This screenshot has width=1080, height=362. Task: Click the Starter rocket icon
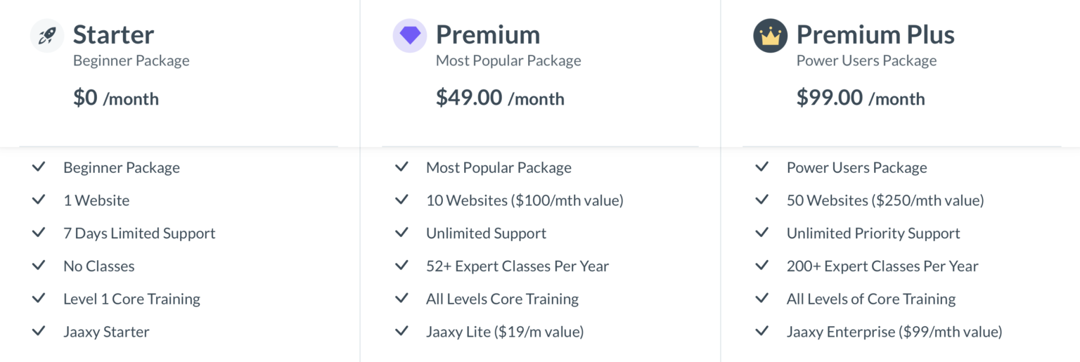[47, 36]
